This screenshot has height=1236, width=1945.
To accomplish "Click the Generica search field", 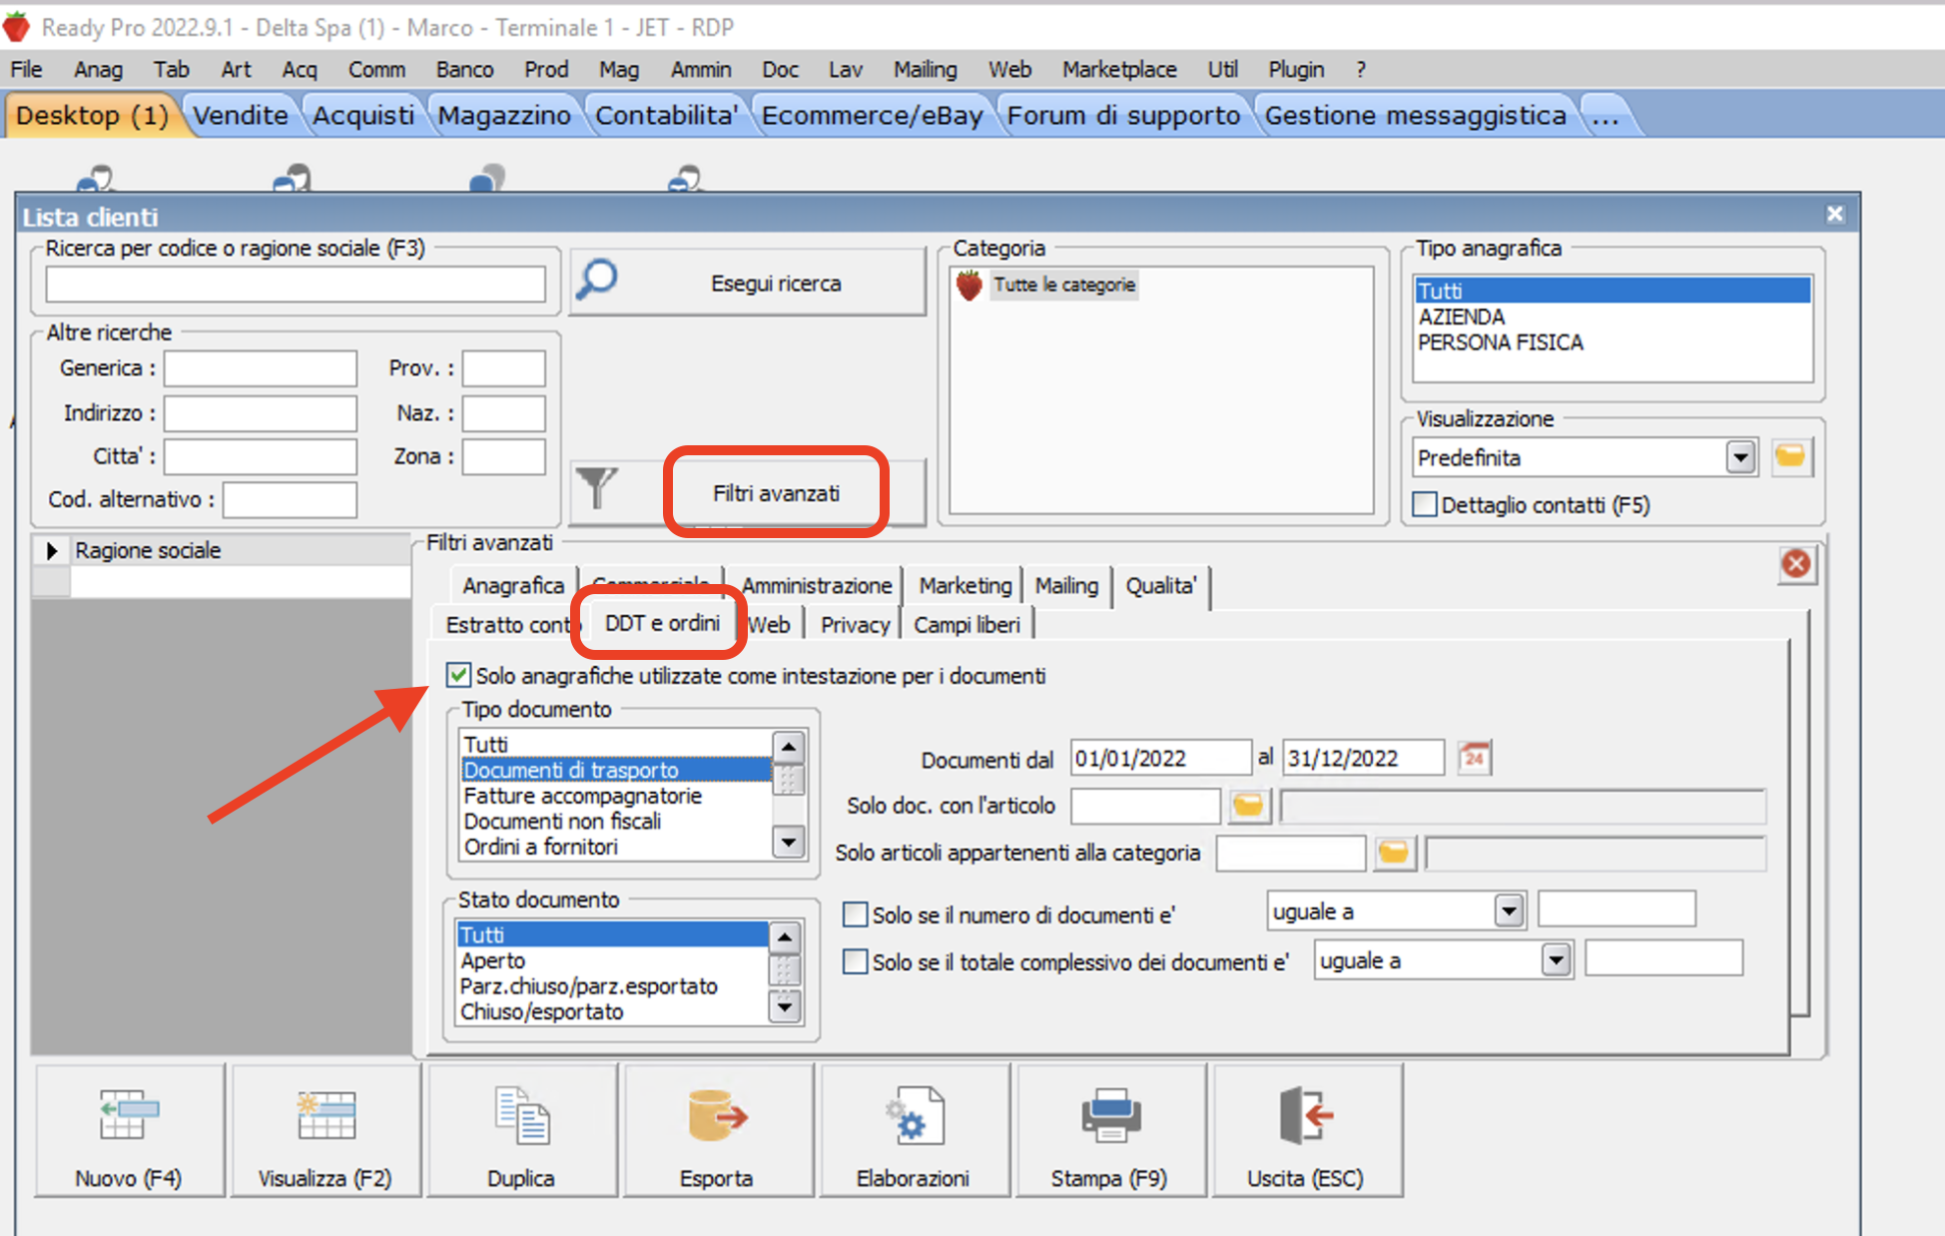I will click(x=261, y=367).
